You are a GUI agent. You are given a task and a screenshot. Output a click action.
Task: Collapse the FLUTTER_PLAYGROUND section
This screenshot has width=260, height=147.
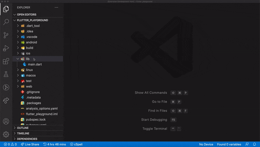(x=38, y=20)
